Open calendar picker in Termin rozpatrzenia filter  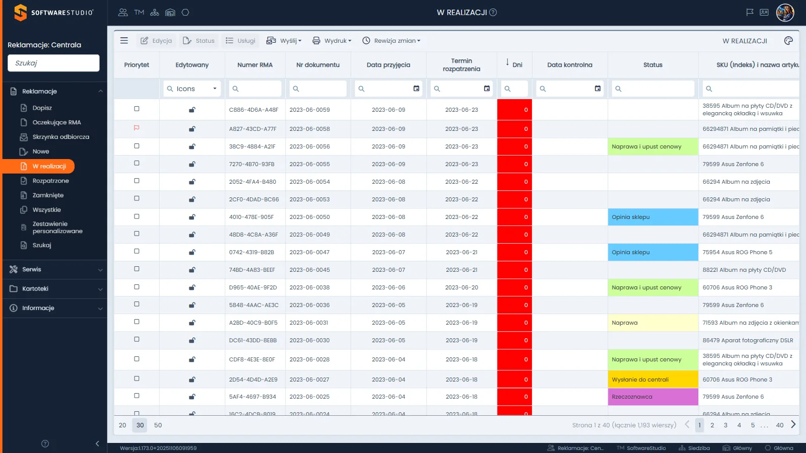pos(487,89)
